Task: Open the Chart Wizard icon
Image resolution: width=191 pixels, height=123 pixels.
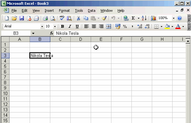Action: coord(153,18)
